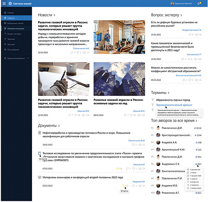Image resolution: width=208 pixels, height=202 pixels.
Task: Expand the Документы section via its chevron
Action: click(59, 125)
